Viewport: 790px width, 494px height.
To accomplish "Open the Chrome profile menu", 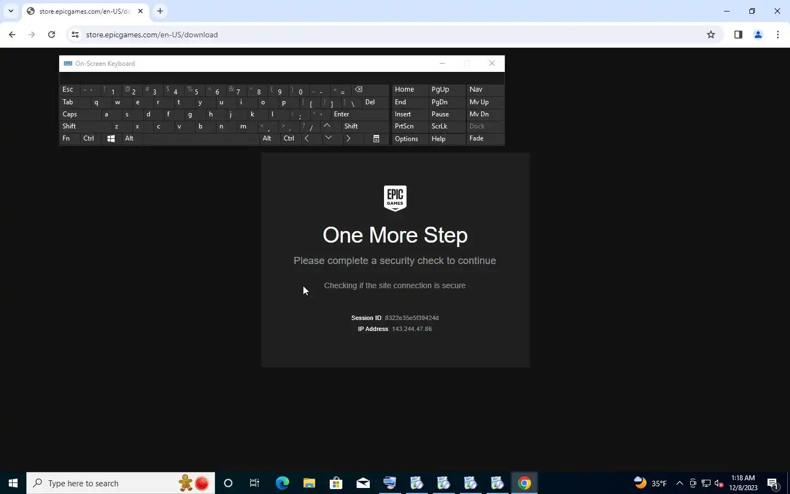I will tap(758, 35).
